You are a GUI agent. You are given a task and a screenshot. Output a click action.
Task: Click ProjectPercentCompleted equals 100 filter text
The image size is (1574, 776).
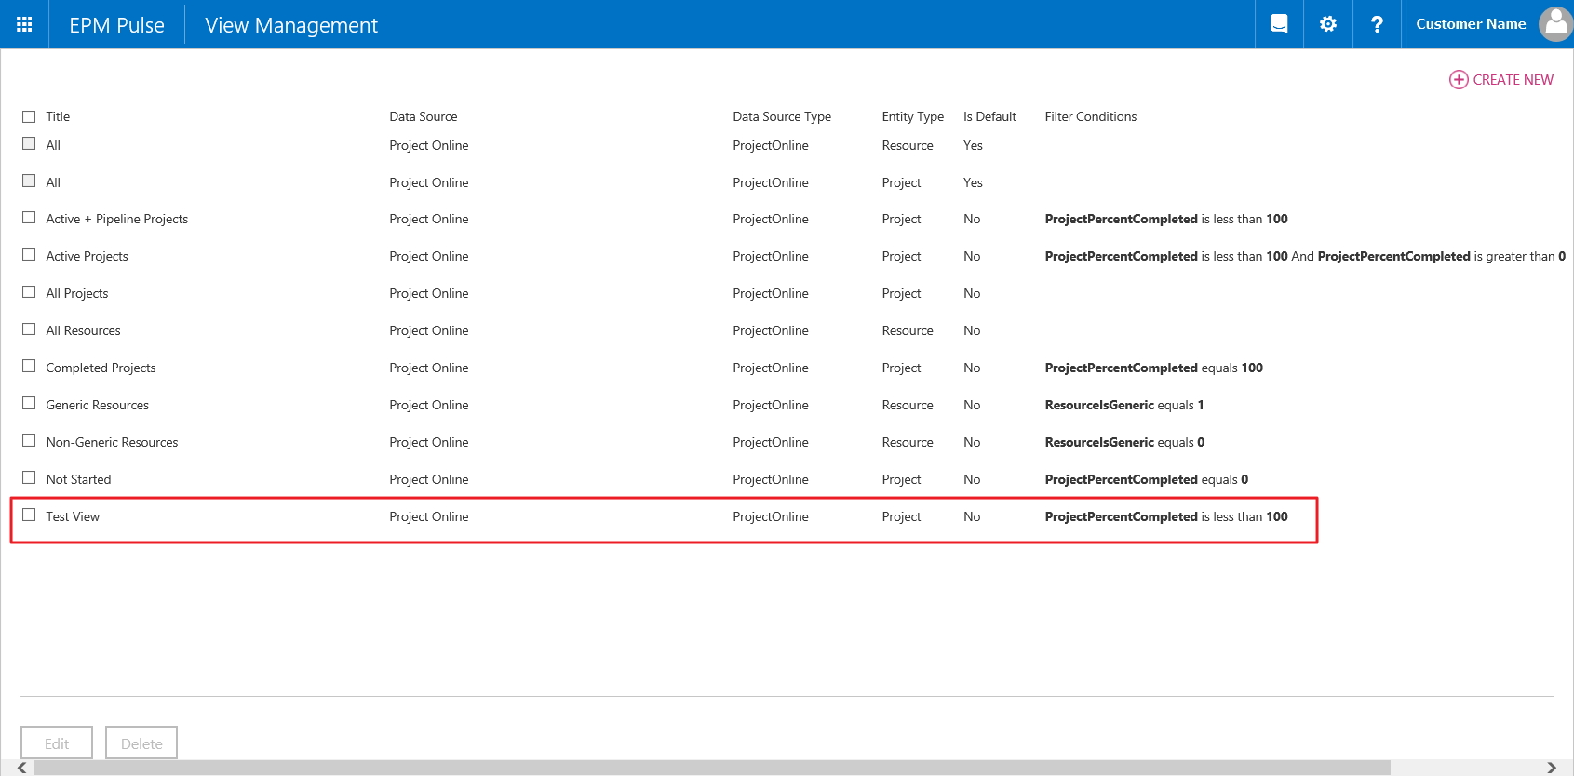tap(1154, 368)
